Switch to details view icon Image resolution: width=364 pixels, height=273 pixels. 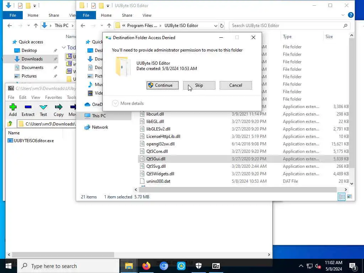342,197
